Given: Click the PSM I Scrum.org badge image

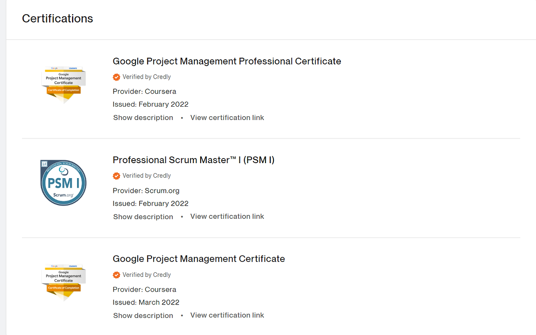Looking at the screenshot, I should [63, 183].
